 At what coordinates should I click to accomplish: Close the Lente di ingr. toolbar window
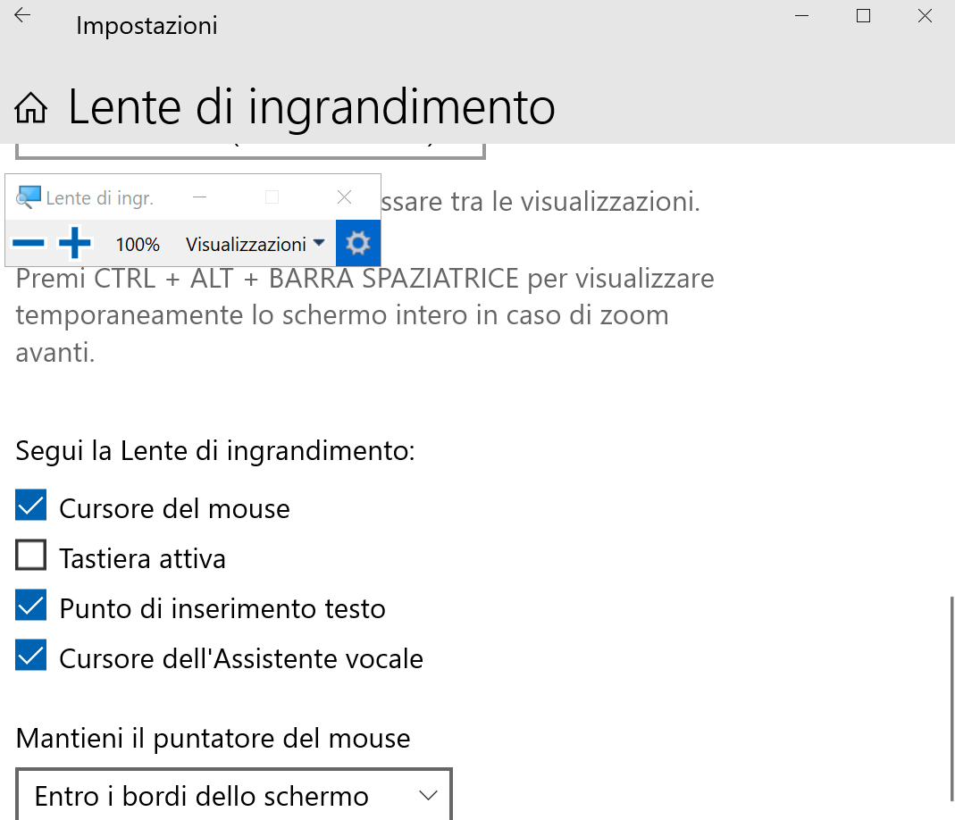coord(344,197)
